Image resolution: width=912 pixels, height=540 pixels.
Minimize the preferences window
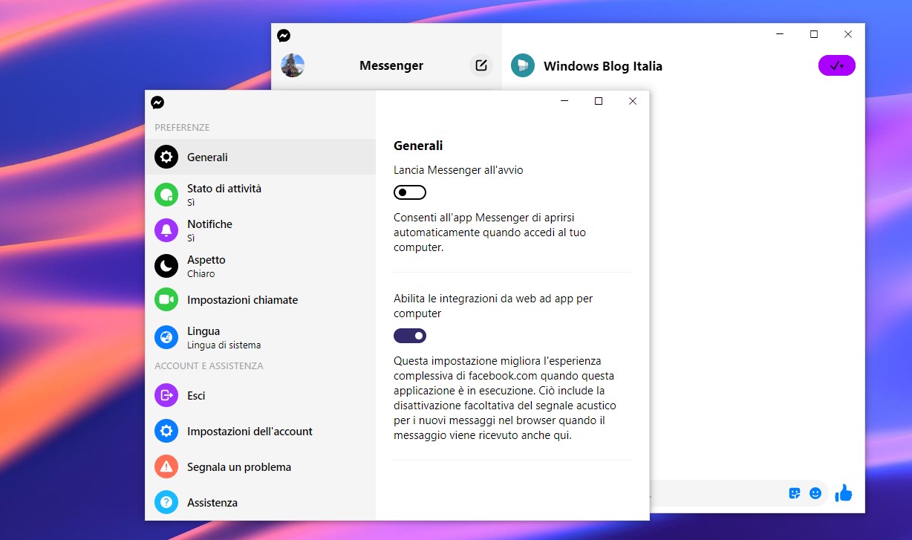pos(564,101)
